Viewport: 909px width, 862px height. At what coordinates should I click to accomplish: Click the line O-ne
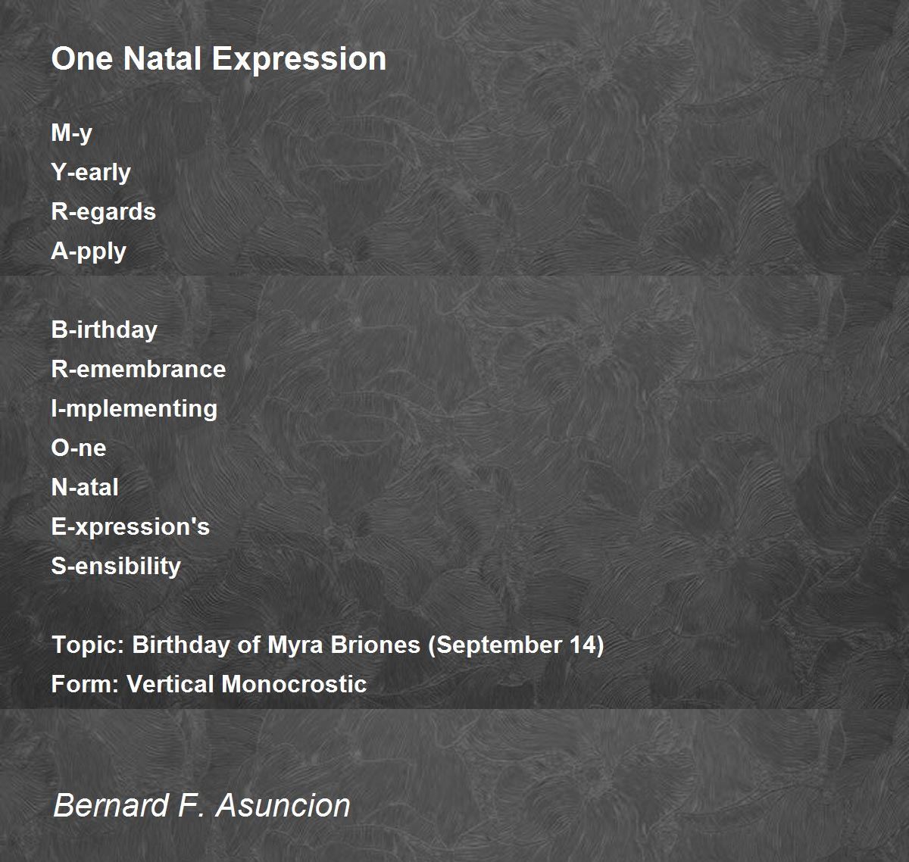79,448
